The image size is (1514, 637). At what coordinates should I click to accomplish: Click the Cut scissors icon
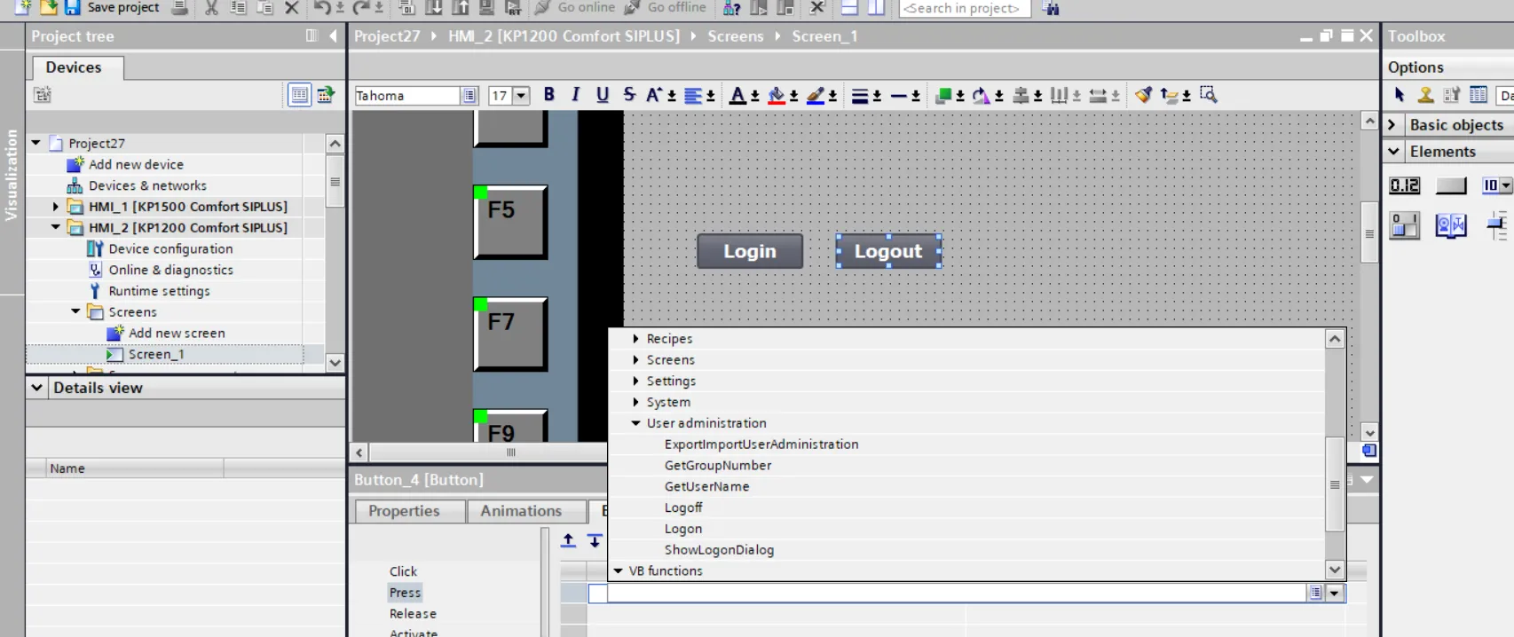click(211, 8)
